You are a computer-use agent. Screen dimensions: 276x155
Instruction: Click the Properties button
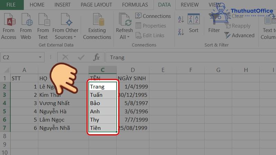(x=151, y=25)
